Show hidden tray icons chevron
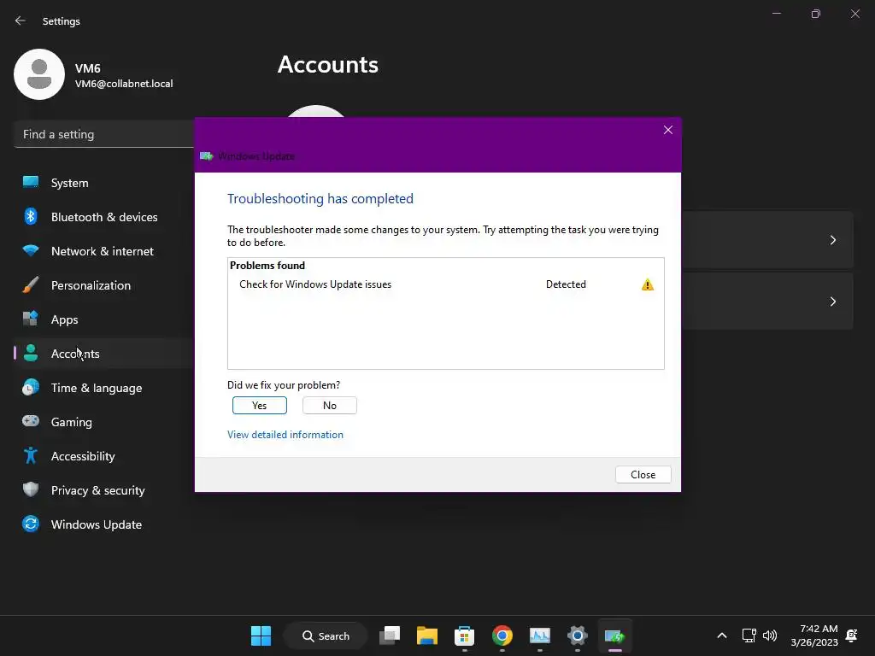 click(721, 635)
